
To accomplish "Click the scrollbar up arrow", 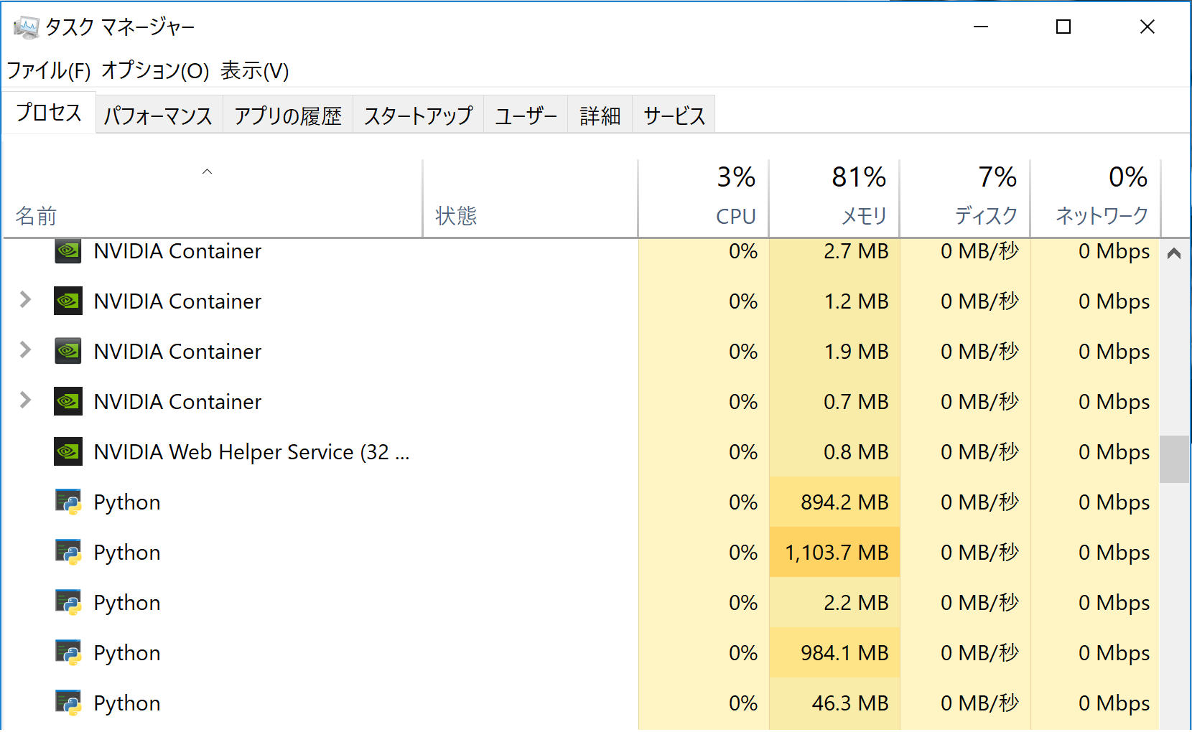I will coord(1174,253).
